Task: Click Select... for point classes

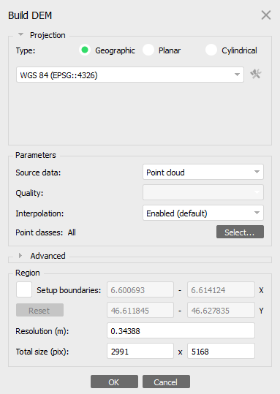Action: click(240, 232)
